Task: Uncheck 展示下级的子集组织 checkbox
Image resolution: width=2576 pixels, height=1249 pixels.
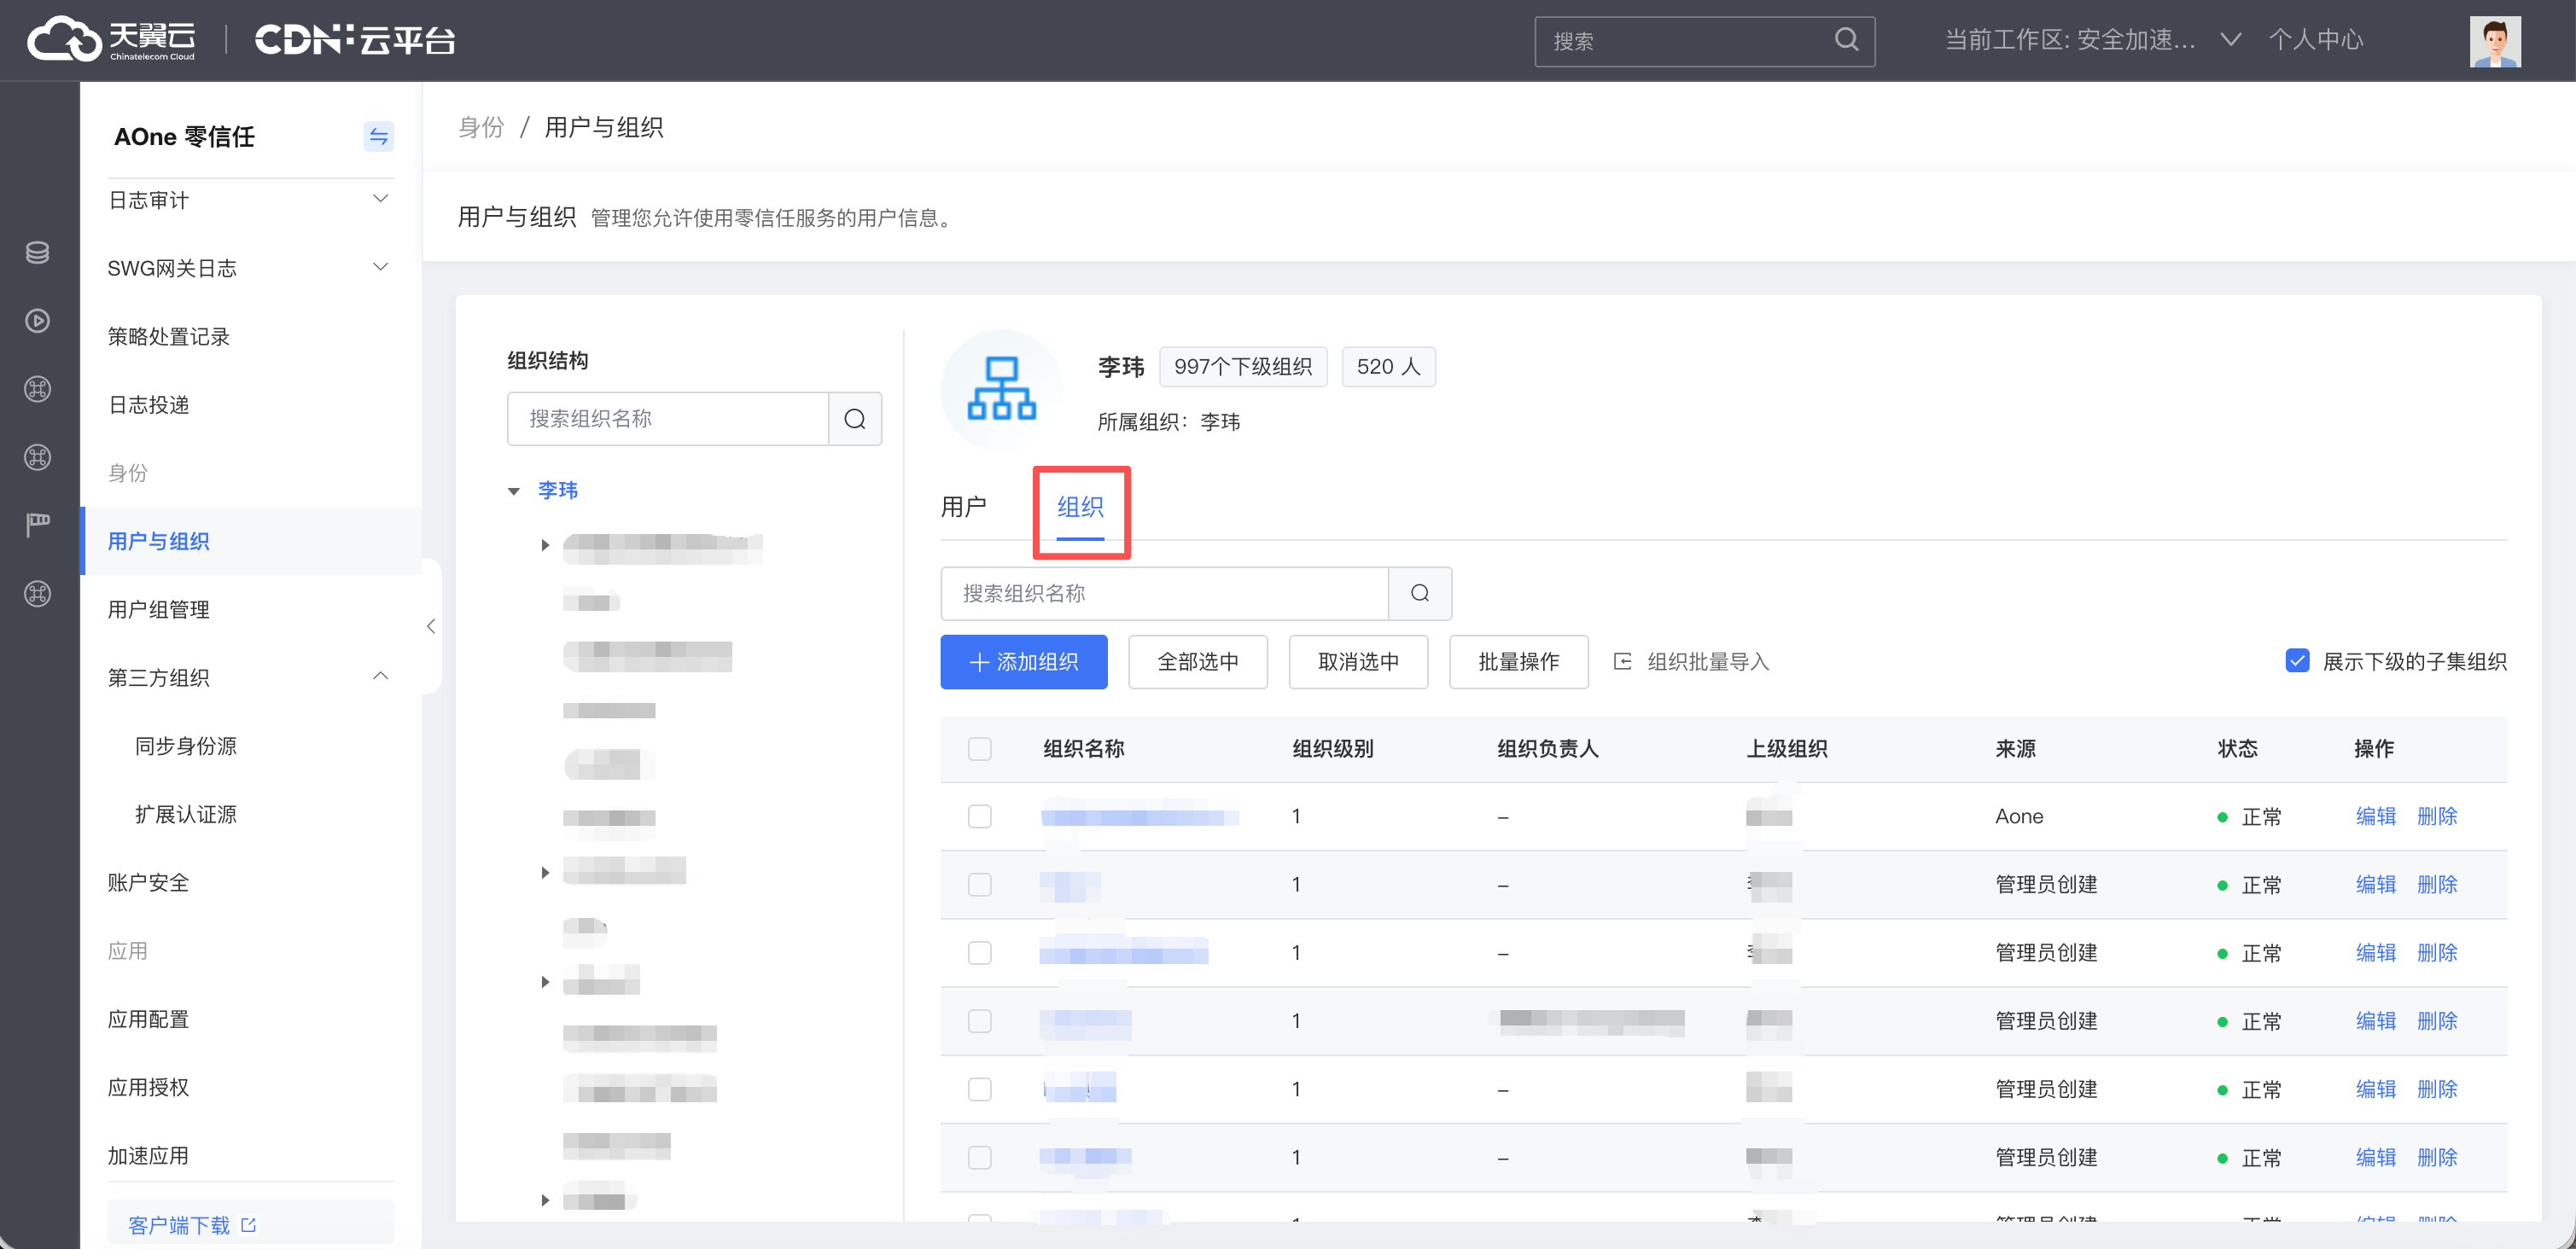Action: click(2297, 661)
